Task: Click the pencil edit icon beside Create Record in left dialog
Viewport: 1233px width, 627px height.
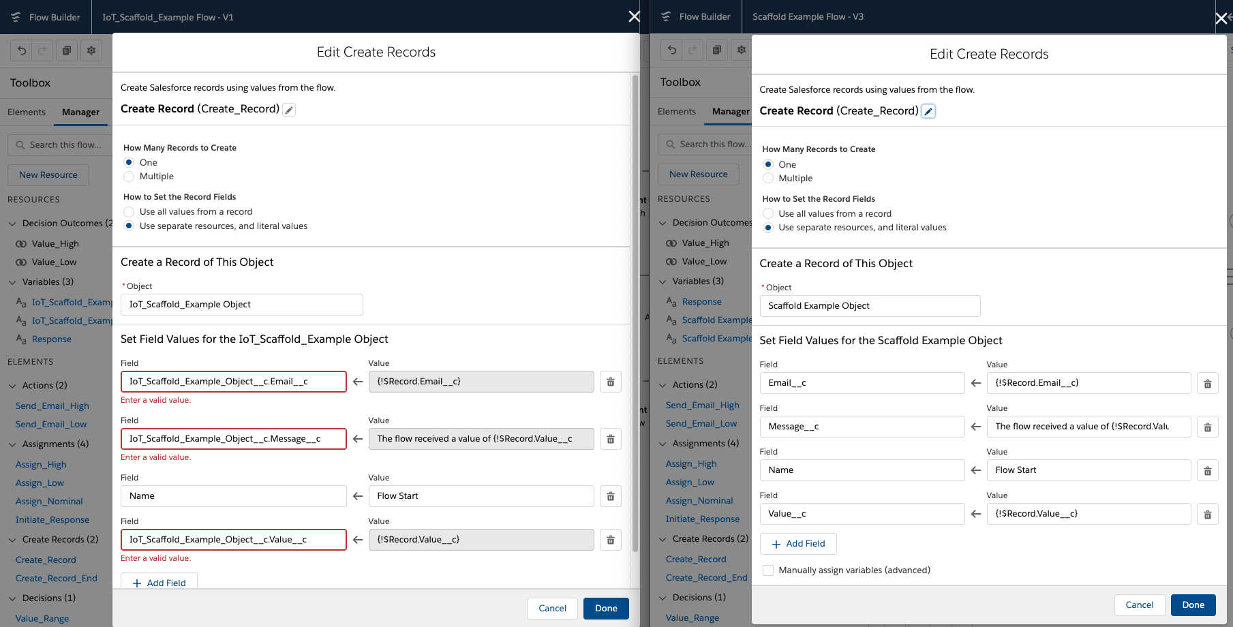Action: (x=290, y=110)
